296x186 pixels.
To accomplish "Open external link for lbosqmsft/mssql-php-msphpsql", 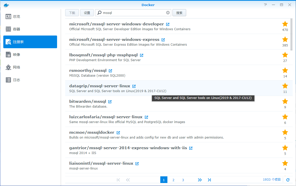I will tap(142, 55).
